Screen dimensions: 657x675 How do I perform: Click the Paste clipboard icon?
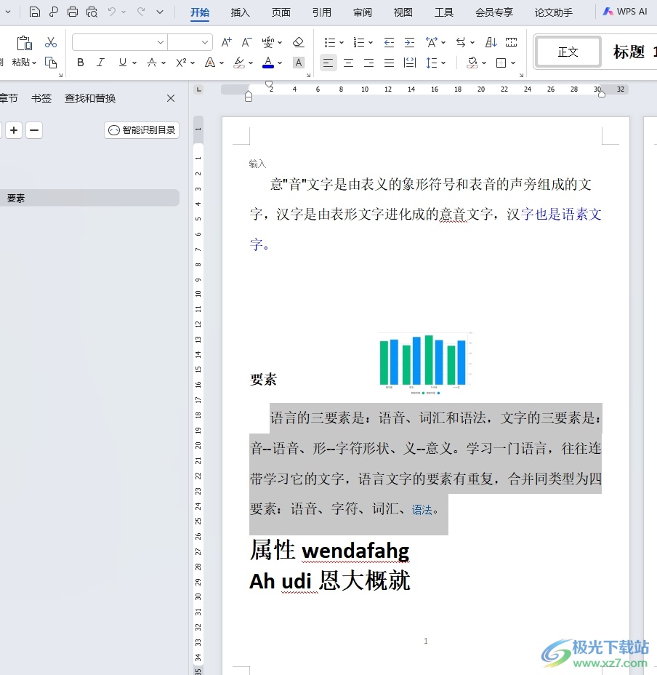[24, 43]
